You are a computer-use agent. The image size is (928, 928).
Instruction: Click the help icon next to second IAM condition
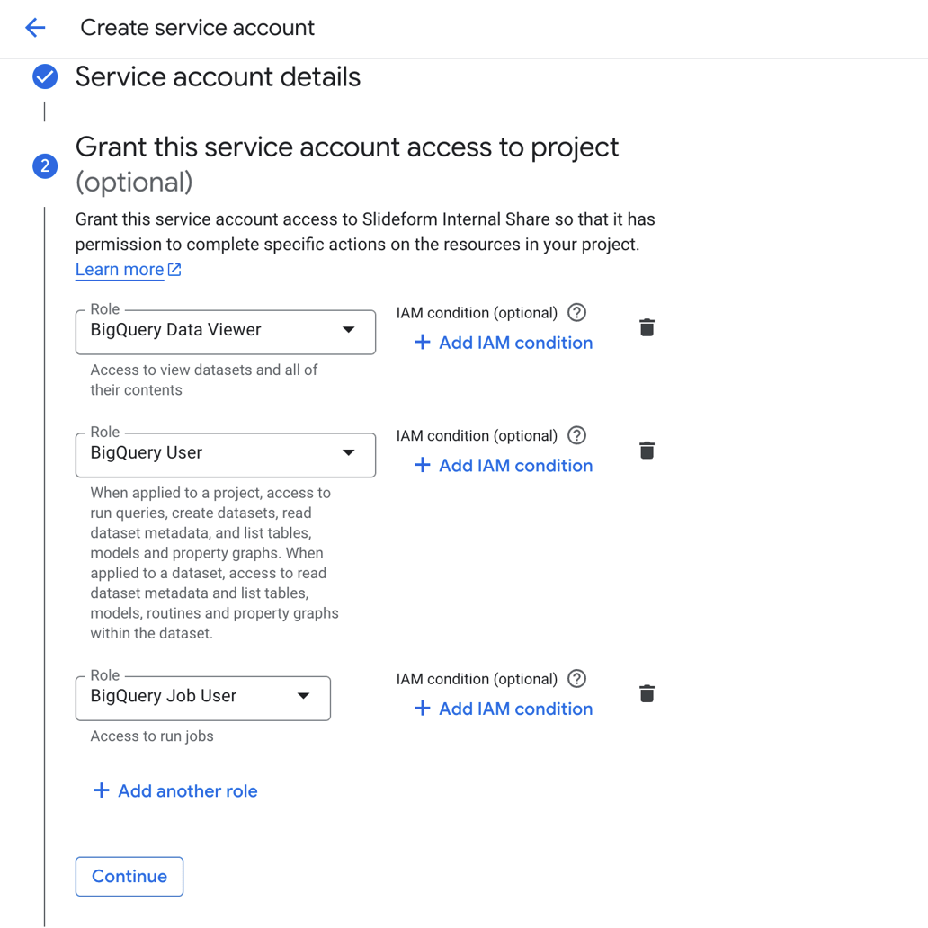click(x=576, y=435)
